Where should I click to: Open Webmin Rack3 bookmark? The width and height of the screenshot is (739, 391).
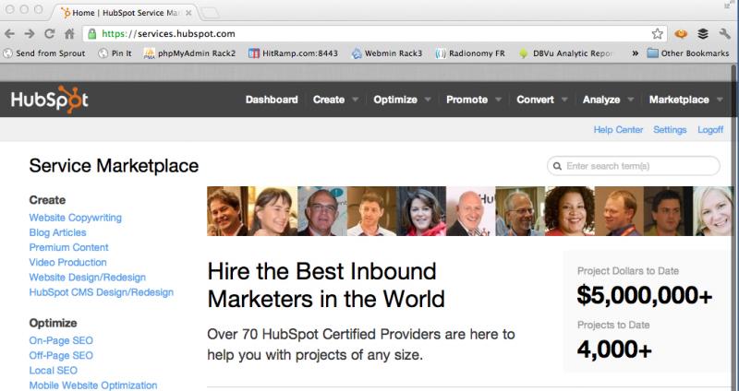(387, 53)
